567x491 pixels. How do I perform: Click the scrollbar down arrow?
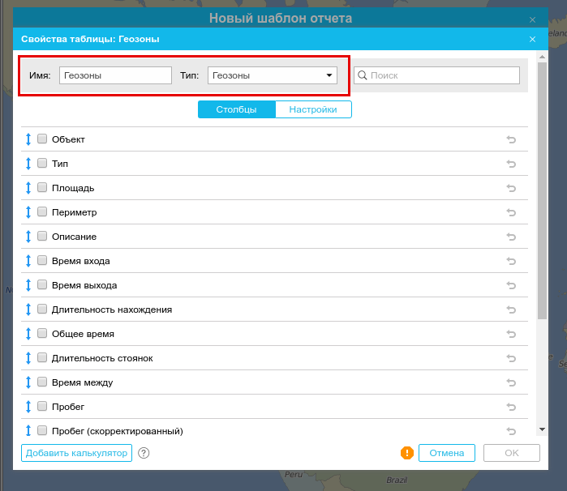(x=542, y=428)
